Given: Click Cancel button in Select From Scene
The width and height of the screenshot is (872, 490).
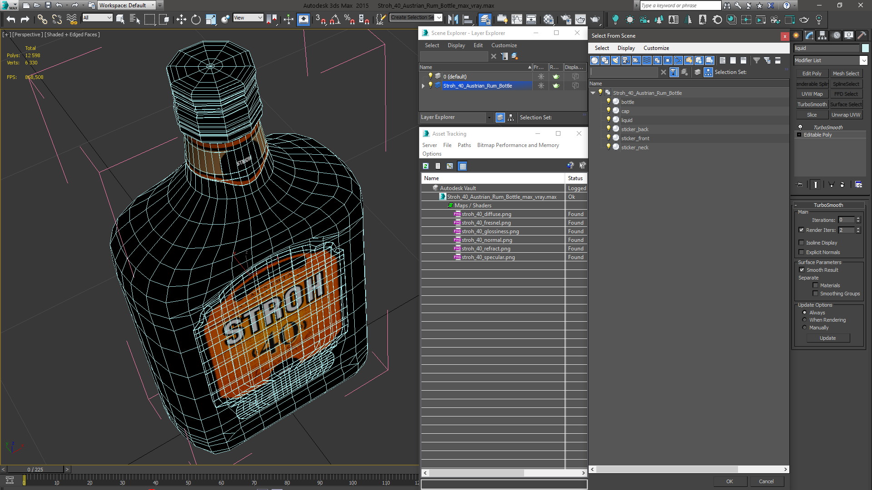Looking at the screenshot, I should pos(766,481).
